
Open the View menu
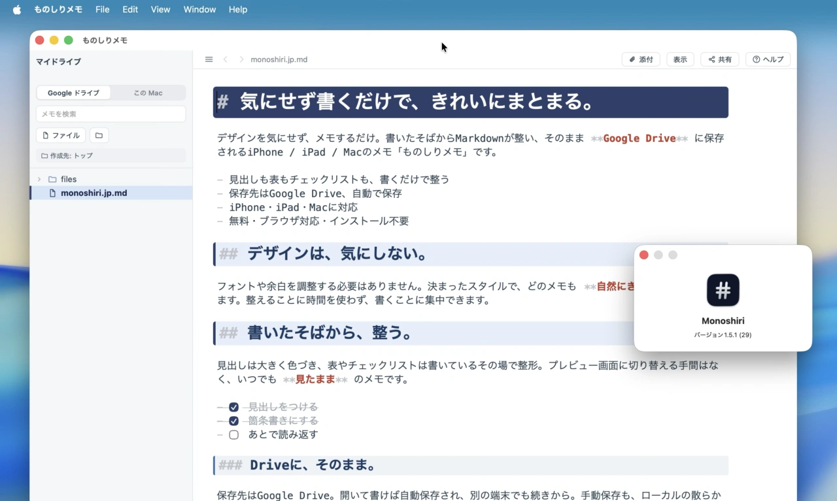click(x=160, y=9)
